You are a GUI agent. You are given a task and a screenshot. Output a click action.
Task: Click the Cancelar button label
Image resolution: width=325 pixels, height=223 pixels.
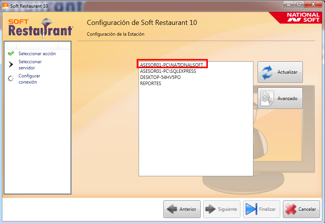point(307,209)
